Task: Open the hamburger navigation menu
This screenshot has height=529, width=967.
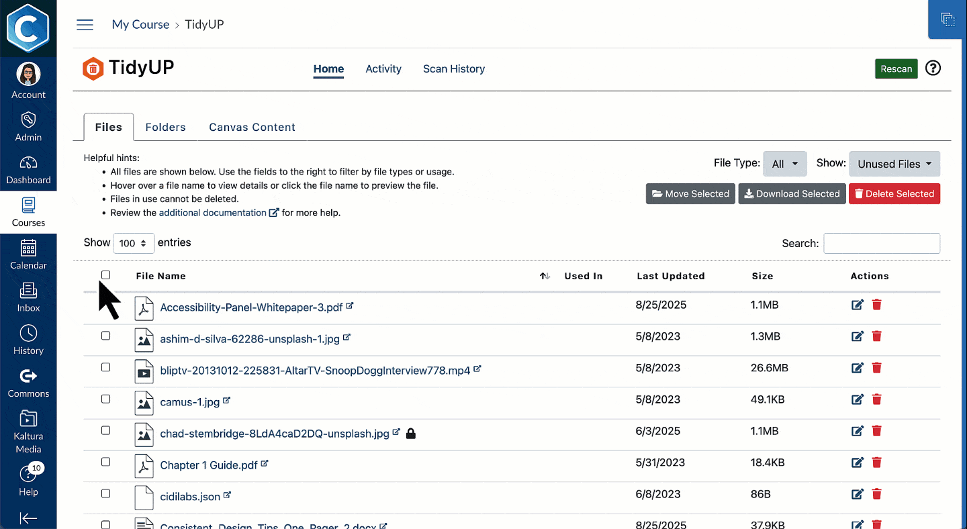Action: [x=85, y=25]
